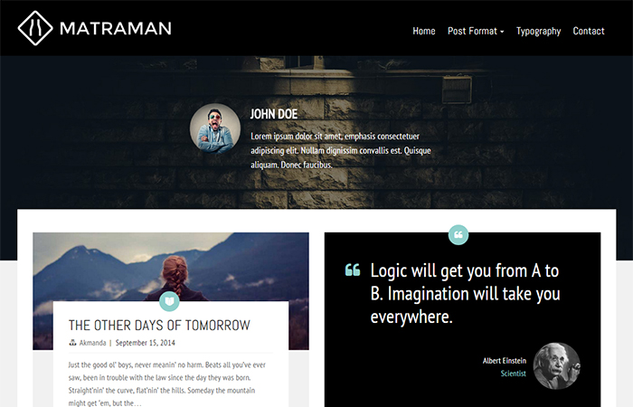
Task: Click the caret arrow beside Post Format
Action: (502, 32)
